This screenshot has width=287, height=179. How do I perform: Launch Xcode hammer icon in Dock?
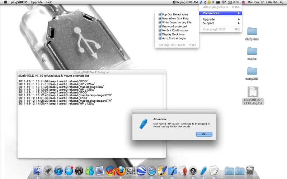(x=173, y=171)
